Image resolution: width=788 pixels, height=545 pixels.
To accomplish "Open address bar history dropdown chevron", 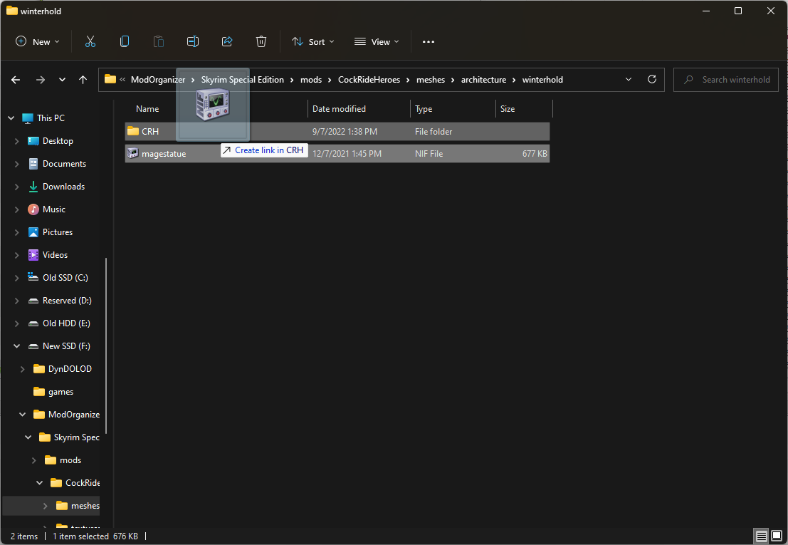I will click(x=628, y=80).
